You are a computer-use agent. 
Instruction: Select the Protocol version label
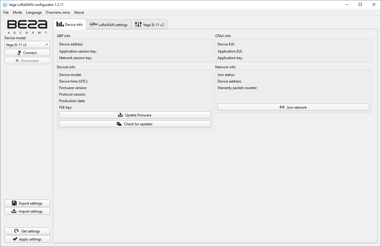[72, 94]
